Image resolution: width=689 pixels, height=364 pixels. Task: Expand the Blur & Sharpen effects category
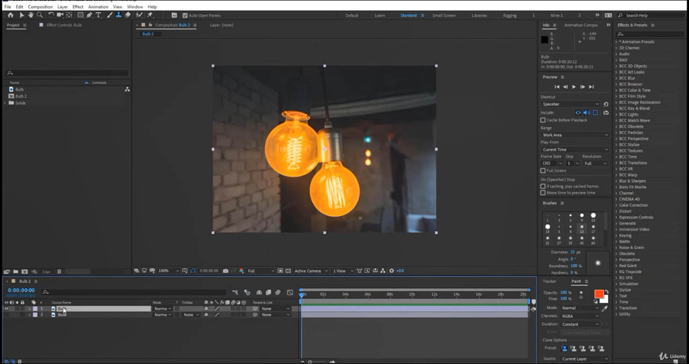[x=632, y=181]
